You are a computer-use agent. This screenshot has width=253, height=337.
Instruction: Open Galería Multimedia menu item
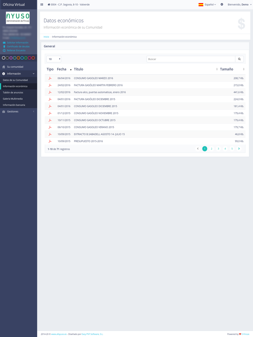(18, 99)
